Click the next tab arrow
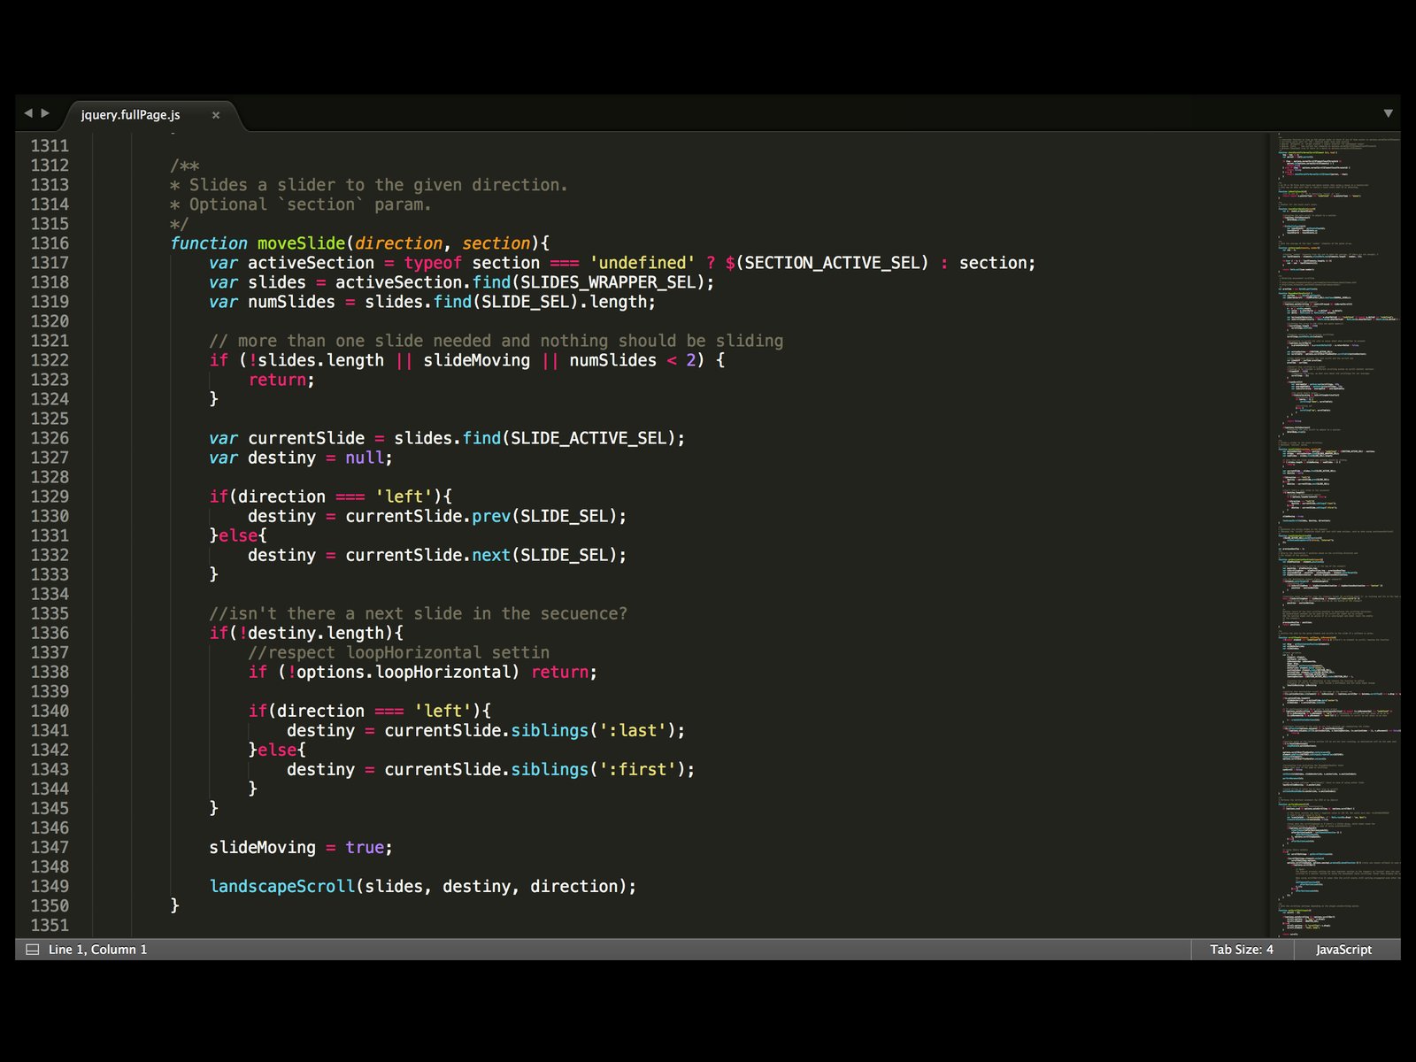 (45, 113)
